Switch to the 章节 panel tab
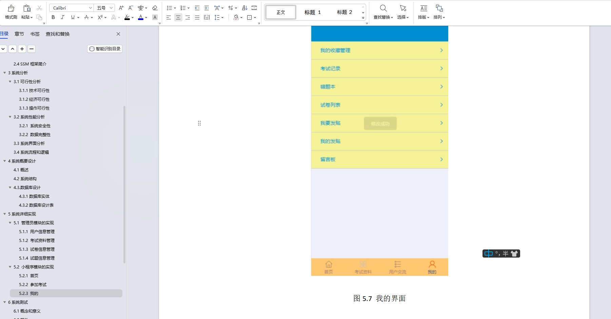 (x=19, y=34)
